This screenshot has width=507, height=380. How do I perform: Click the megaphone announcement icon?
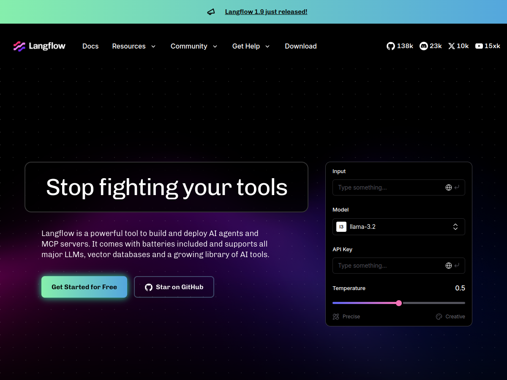pyautogui.click(x=211, y=12)
